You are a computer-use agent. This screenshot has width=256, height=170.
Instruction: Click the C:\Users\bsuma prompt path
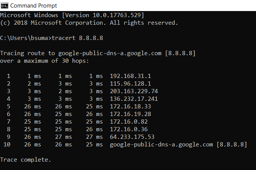25,38
